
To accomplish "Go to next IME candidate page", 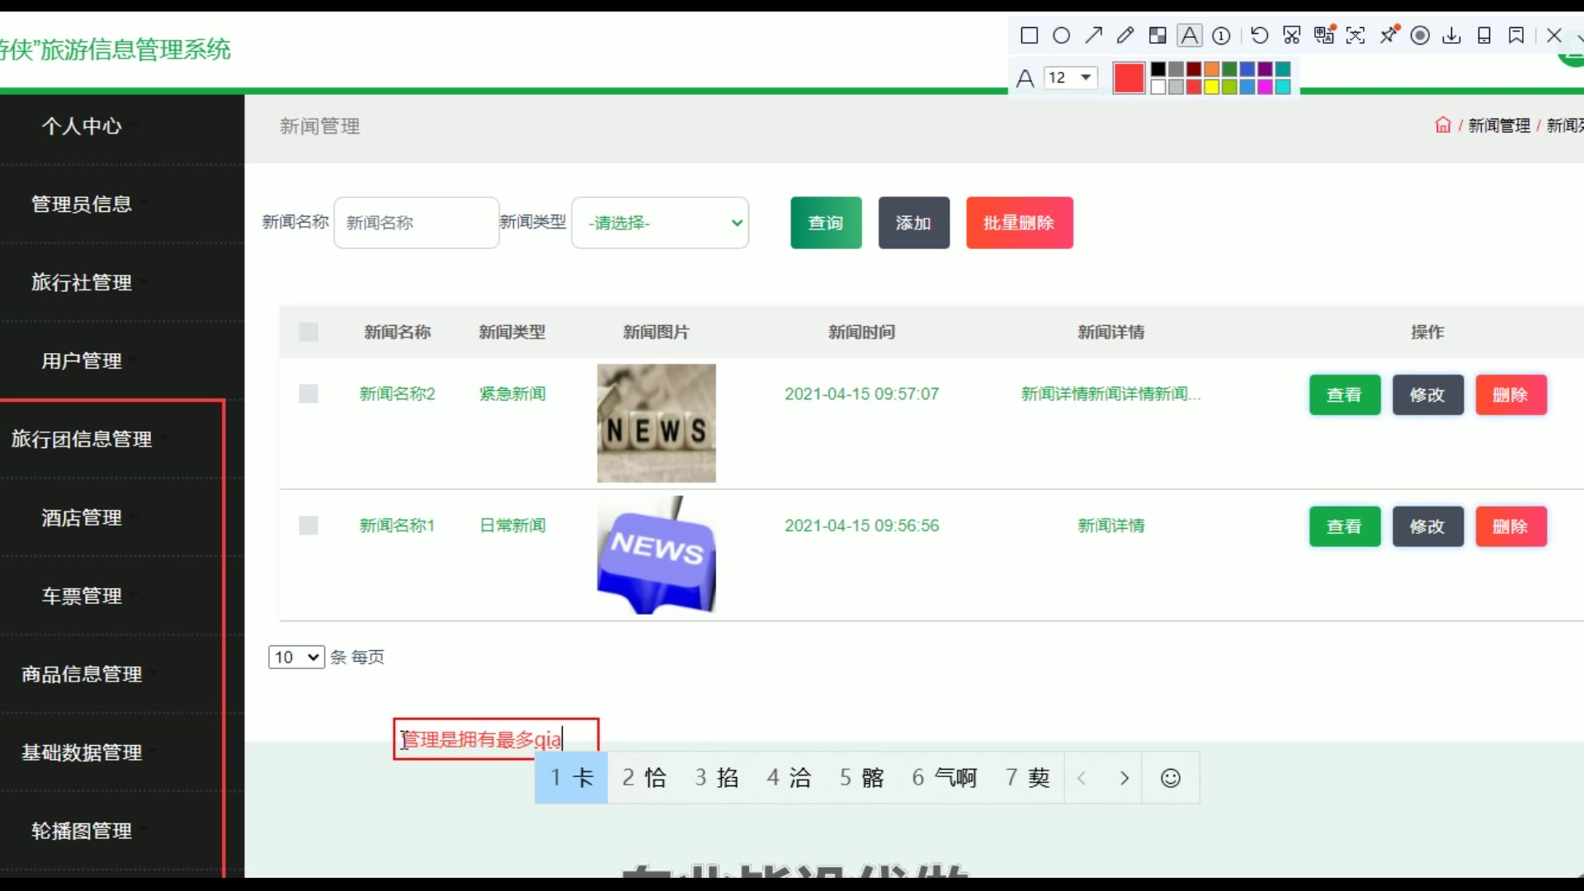I will (1124, 778).
